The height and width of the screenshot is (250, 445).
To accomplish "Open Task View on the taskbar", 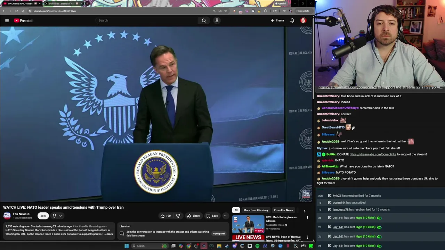I will point(173,246).
